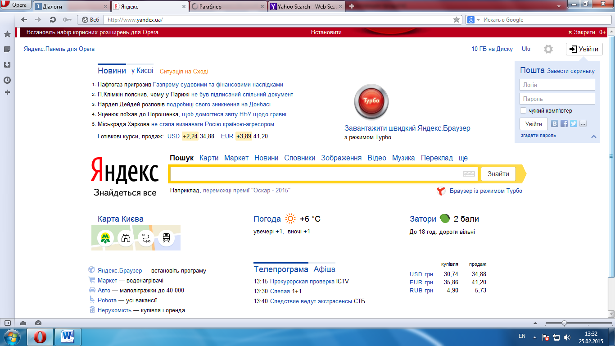The image size is (615, 346).
Task: Click the Веб site badge
Action: coord(90,20)
